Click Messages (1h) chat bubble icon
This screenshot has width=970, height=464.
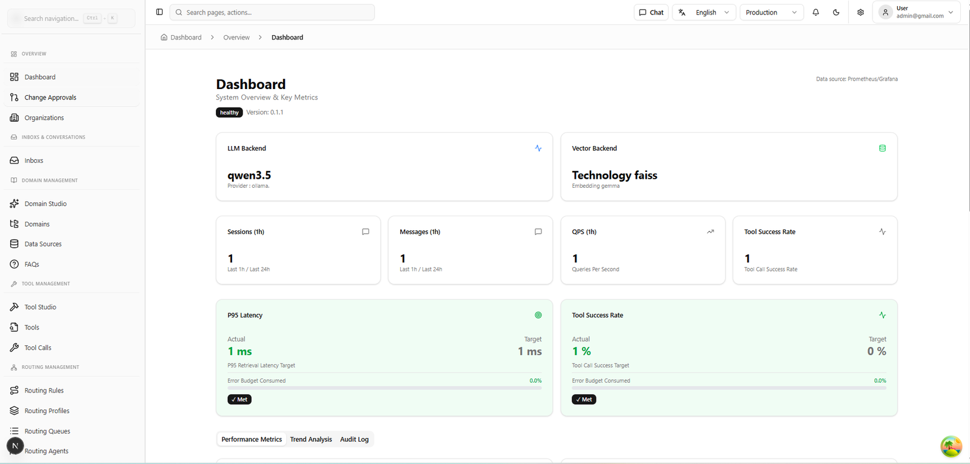pyautogui.click(x=538, y=231)
